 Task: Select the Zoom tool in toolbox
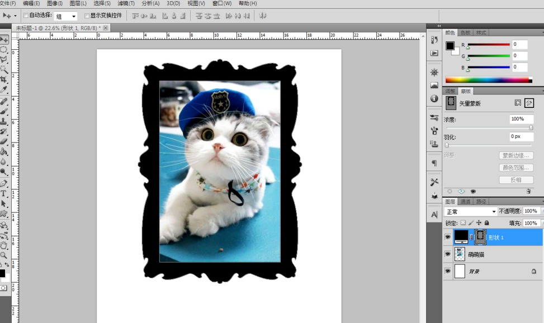[4, 256]
